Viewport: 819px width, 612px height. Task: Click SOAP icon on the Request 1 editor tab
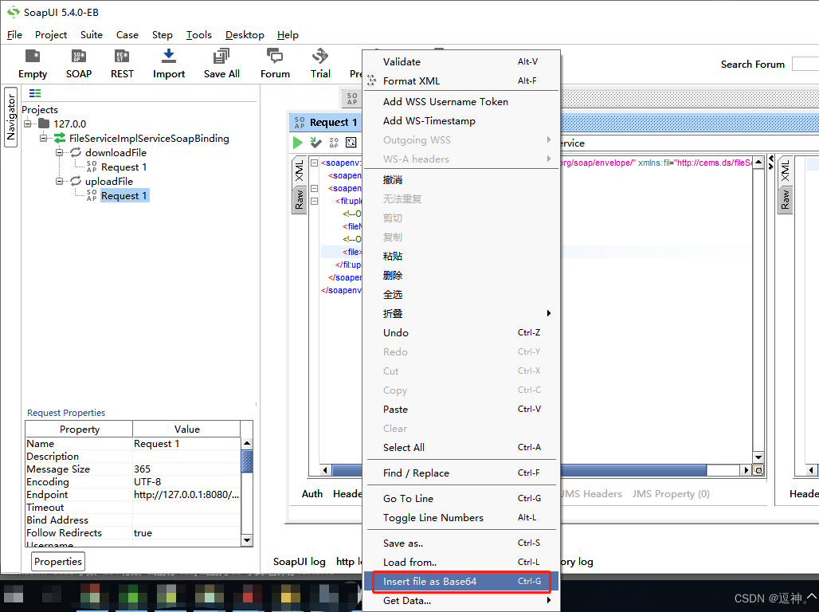pyautogui.click(x=300, y=122)
